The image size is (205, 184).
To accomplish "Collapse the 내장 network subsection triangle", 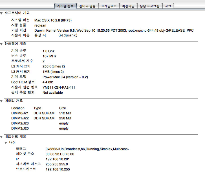I will click(6, 143).
